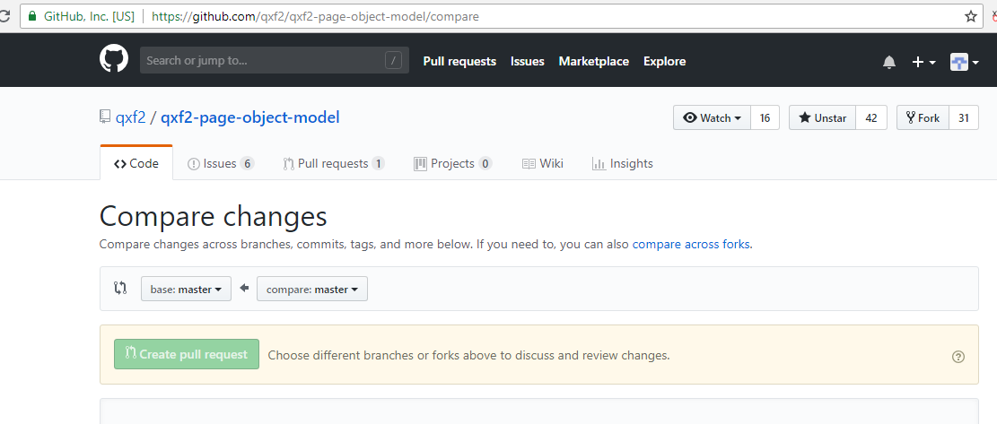Open the user avatar menu
This screenshot has width=997, height=424.
point(964,62)
